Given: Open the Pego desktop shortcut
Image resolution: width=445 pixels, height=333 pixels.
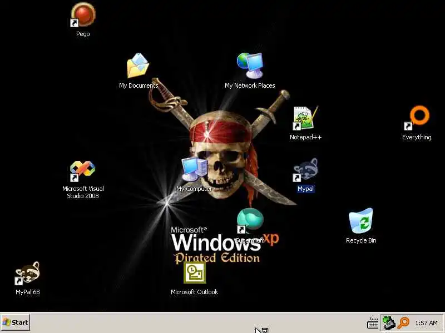Looking at the screenshot, I should [83, 15].
